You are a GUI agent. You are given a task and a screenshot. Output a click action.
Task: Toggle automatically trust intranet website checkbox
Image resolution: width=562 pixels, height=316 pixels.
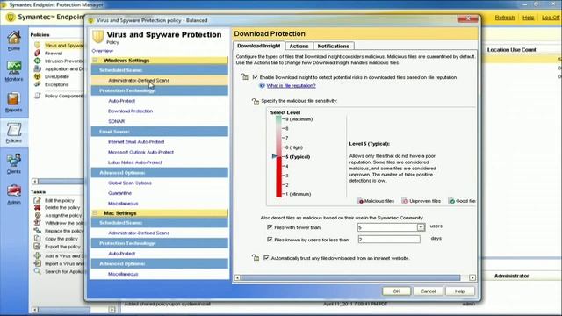(x=266, y=257)
